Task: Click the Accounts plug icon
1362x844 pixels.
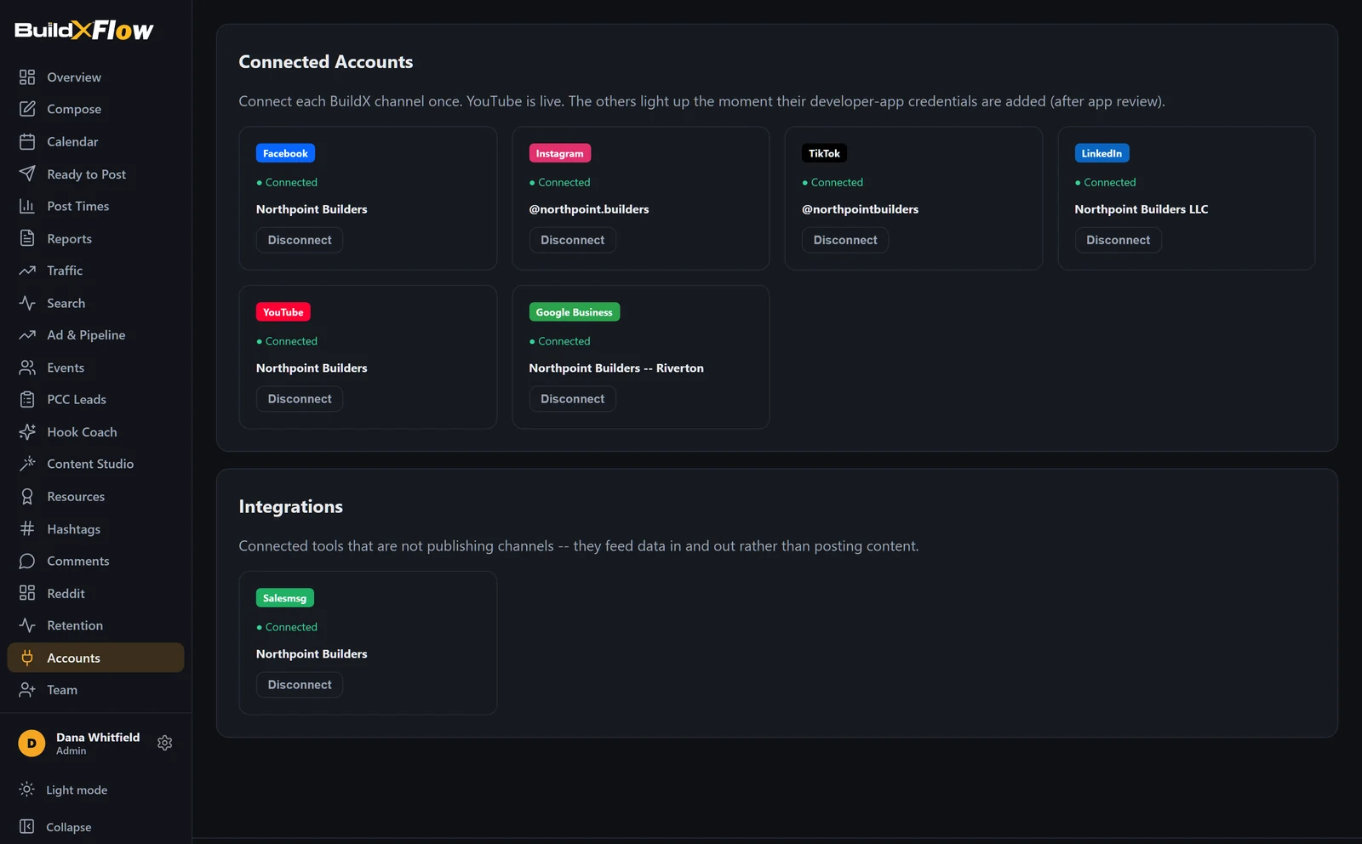Action: pos(27,658)
